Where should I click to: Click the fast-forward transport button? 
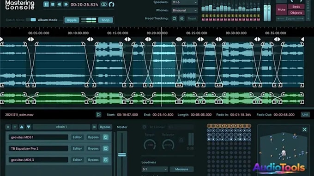click(x=66, y=4)
